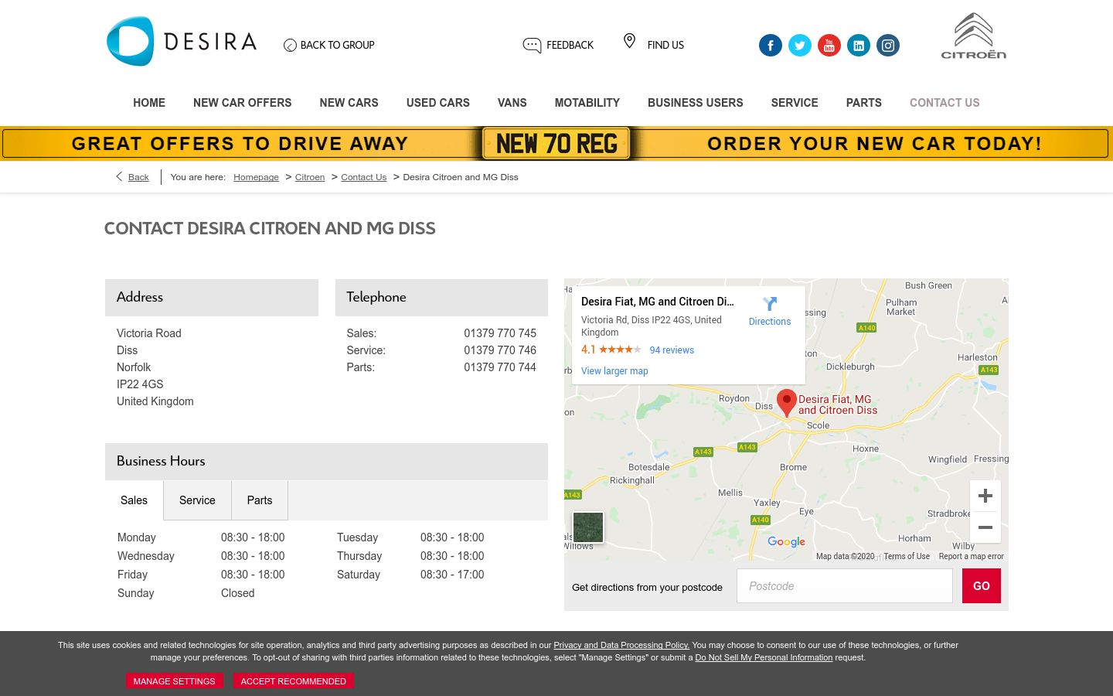Click Sunday Closed hours text
1113x696 pixels.
click(237, 593)
